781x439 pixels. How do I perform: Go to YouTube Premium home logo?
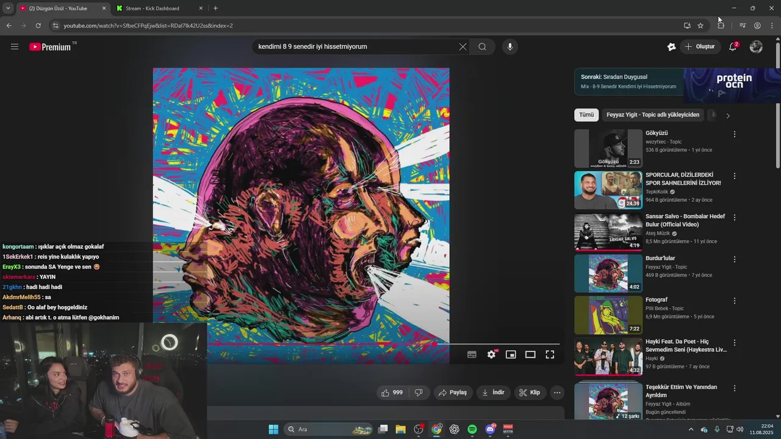coord(50,47)
